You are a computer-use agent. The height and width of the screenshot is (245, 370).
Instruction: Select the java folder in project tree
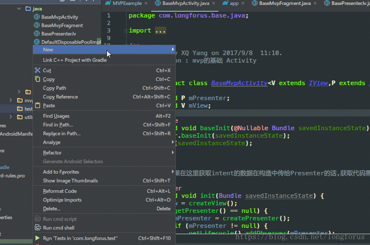[x=37, y=9]
